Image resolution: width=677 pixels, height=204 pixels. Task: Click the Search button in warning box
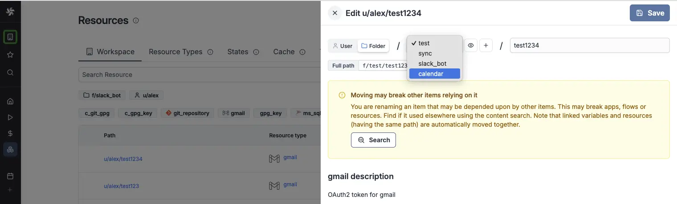tap(373, 140)
